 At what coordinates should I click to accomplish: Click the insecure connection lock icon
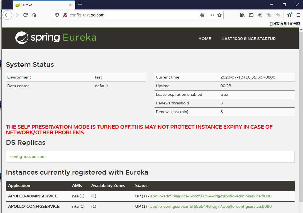coord(65,15)
